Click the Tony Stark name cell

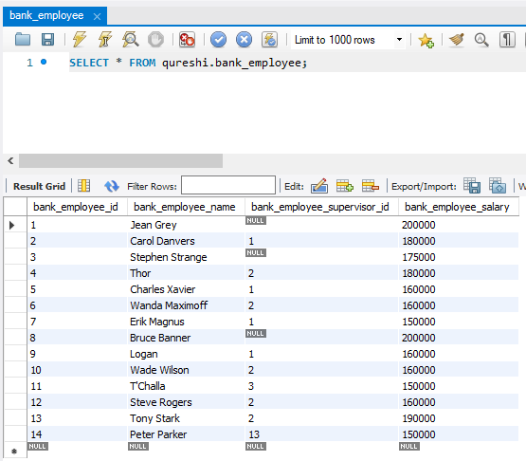click(186, 418)
